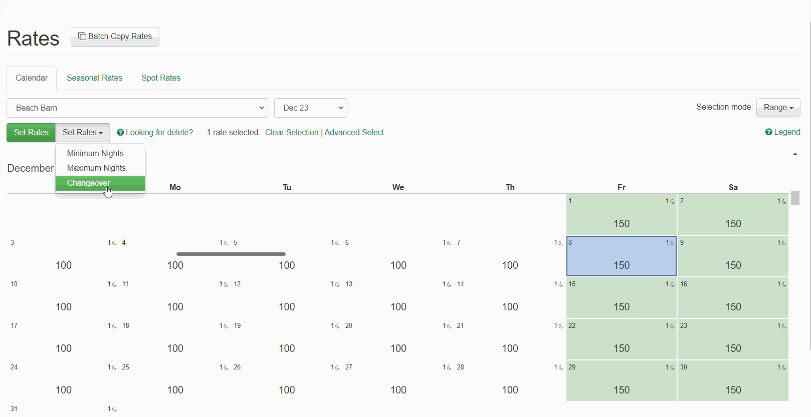Click the moon icon on December 8
The height and width of the screenshot is (417, 811).
pos(672,243)
